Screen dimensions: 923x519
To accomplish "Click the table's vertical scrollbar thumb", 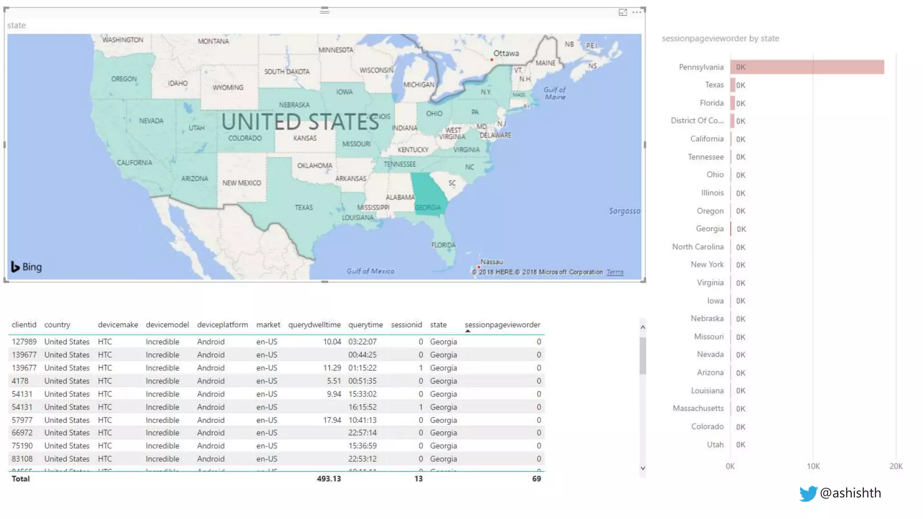I will pos(643,356).
